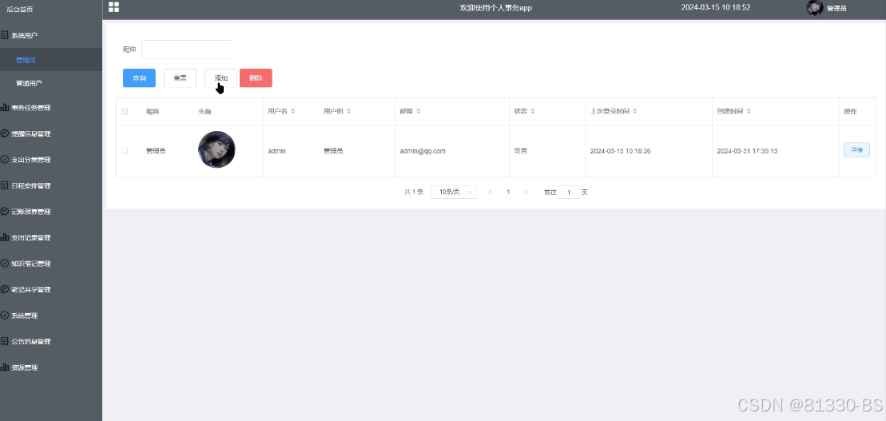Click the 系统用户 document icon
The image size is (886, 421).
5,35
